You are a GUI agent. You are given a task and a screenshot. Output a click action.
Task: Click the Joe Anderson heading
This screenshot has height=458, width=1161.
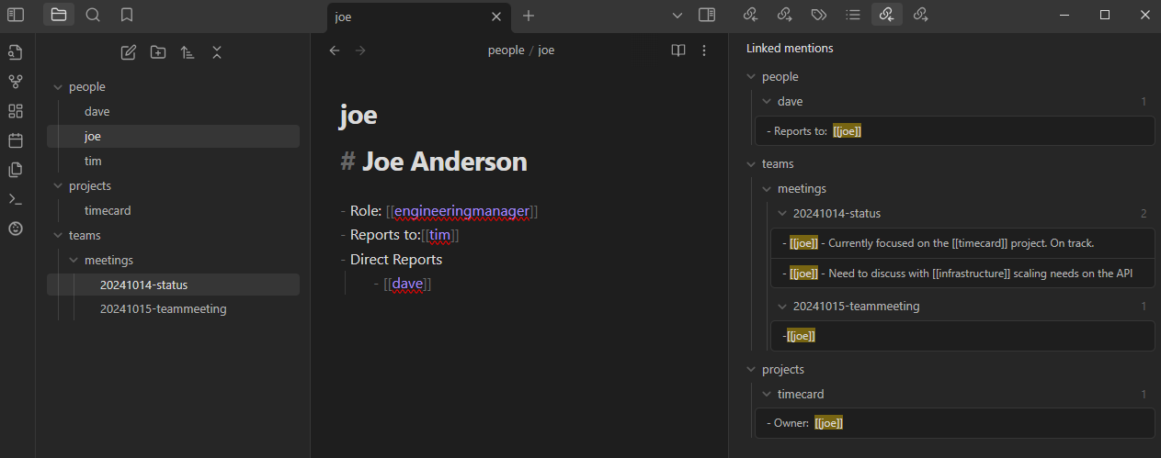coord(444,162)
